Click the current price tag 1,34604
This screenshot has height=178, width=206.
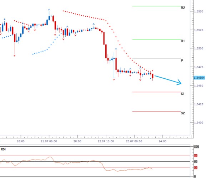(199, 78)
